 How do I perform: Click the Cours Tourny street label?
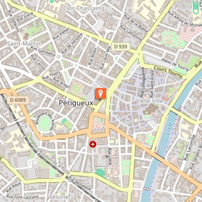coord(168,72)
